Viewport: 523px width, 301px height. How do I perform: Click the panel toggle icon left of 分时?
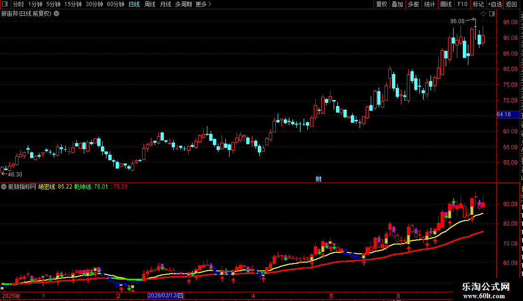pyautogui.click(x=5, y=4)
